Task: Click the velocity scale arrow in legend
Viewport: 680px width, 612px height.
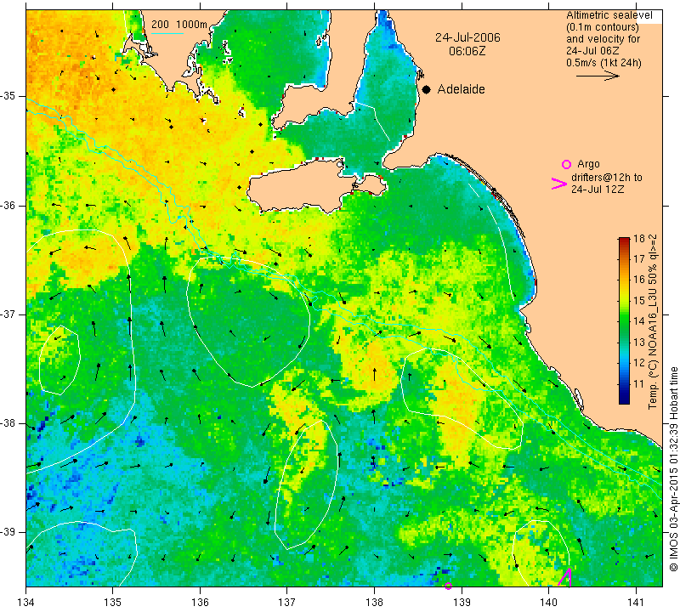Action: (598, 76)
